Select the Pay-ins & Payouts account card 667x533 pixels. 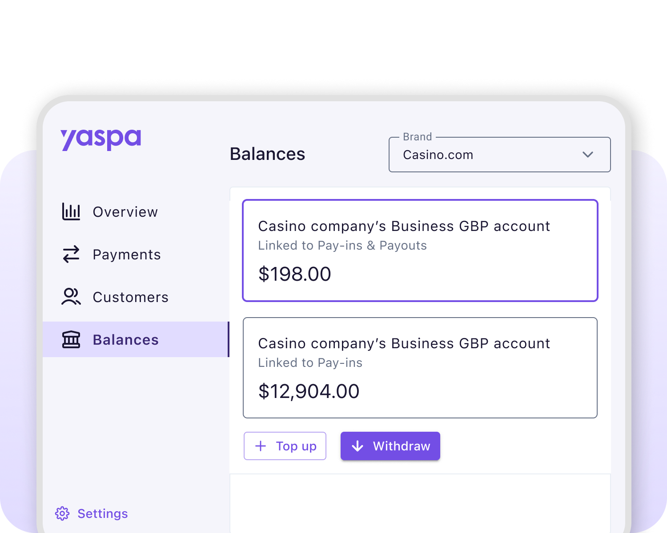point(420,251)
